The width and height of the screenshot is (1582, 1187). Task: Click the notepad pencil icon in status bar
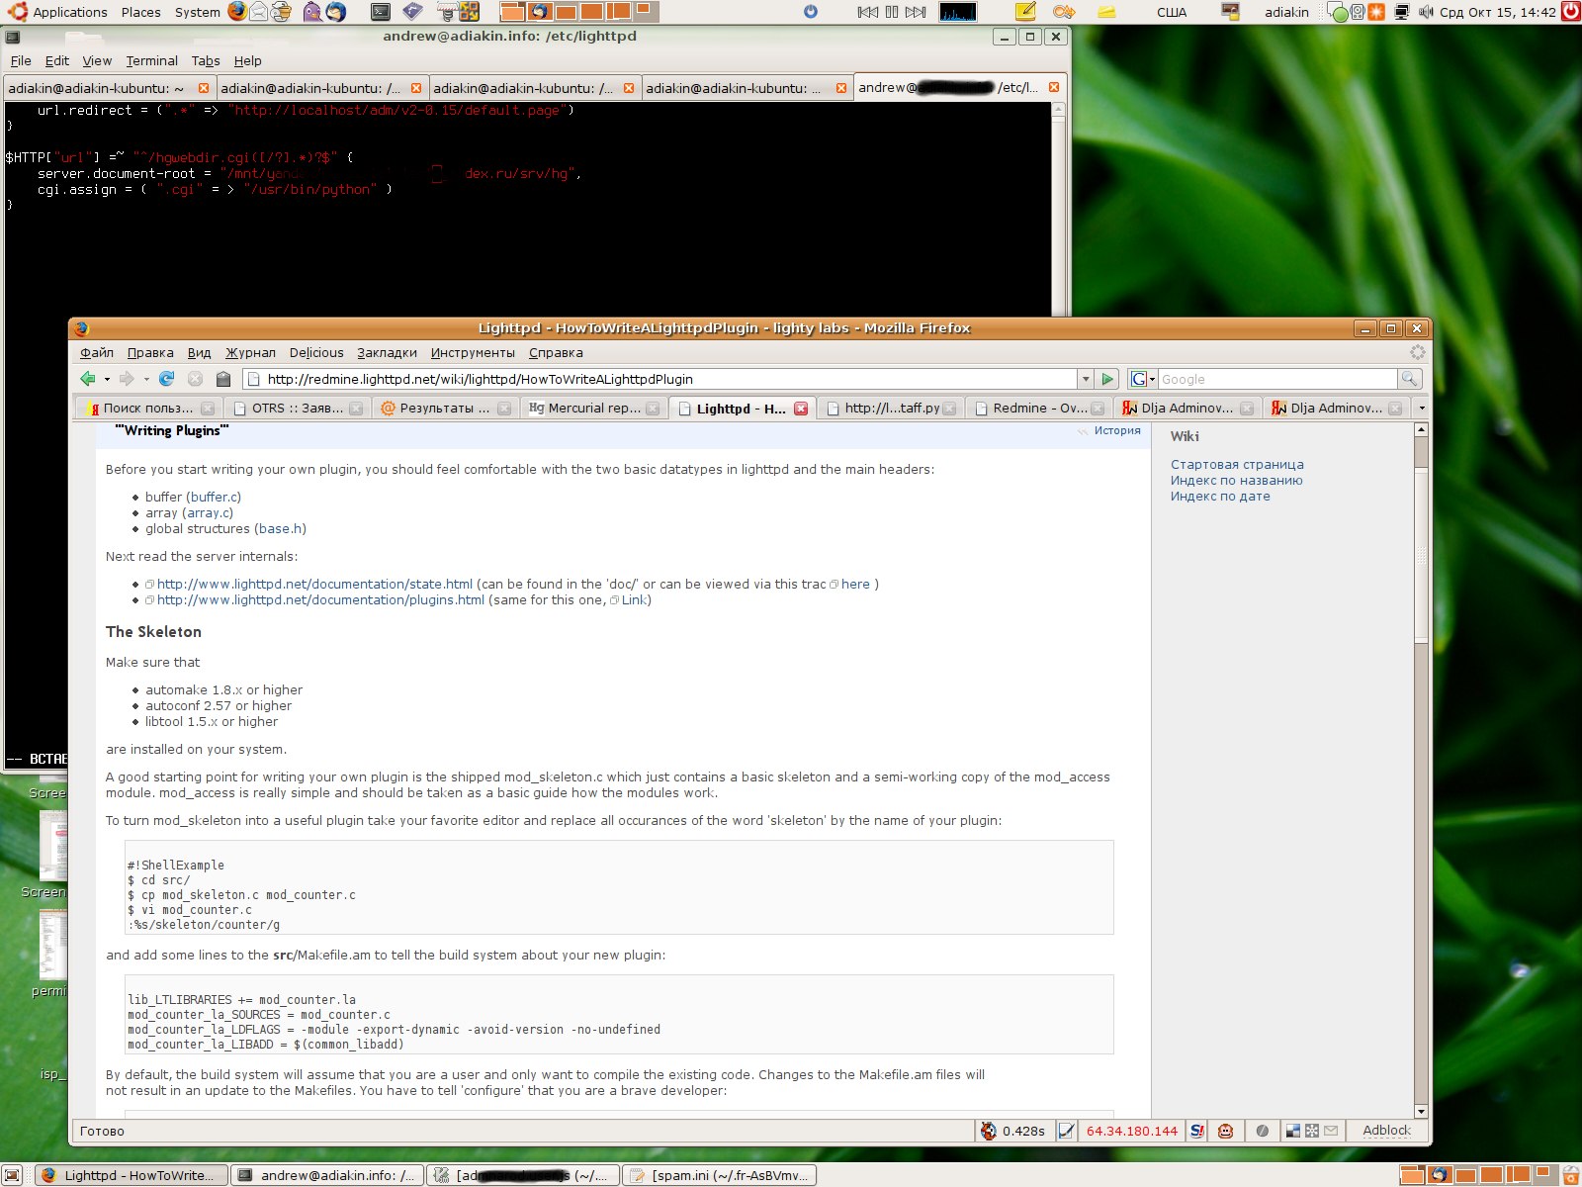click(x=1066, y=1131)
